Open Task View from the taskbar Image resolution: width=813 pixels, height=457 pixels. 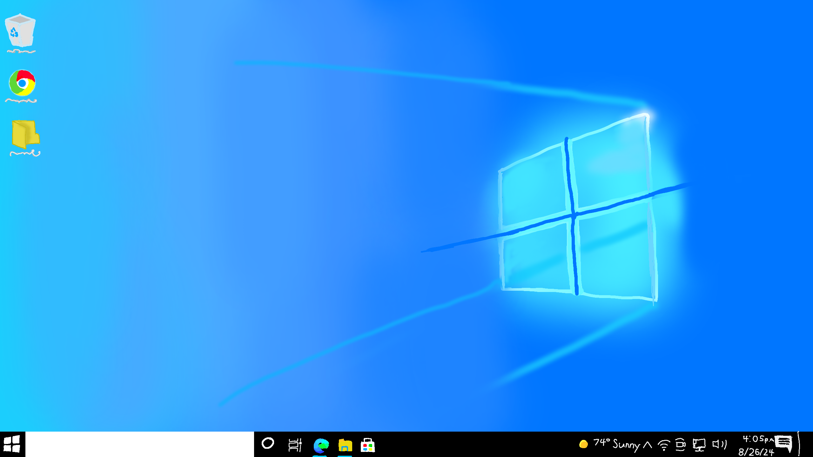tap(295, 445)
